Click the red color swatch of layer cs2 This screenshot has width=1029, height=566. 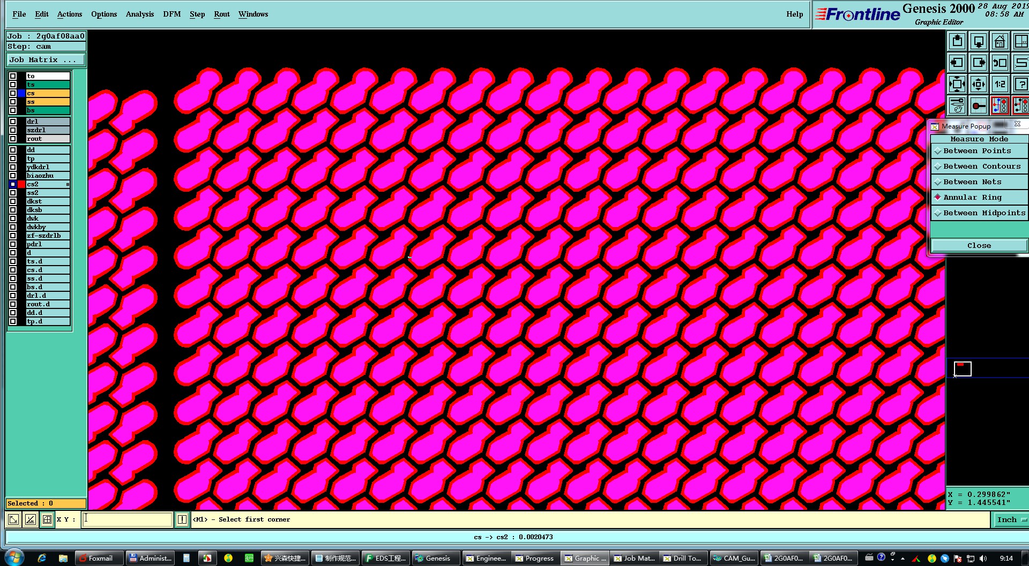pos(21,184)
